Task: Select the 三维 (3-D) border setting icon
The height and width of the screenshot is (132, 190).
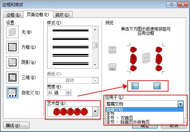Action: point(12,77)
